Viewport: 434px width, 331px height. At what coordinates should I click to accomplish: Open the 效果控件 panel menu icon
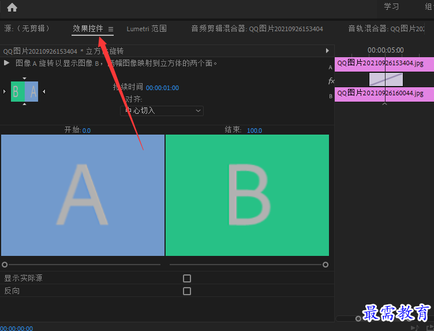(111, 29)
